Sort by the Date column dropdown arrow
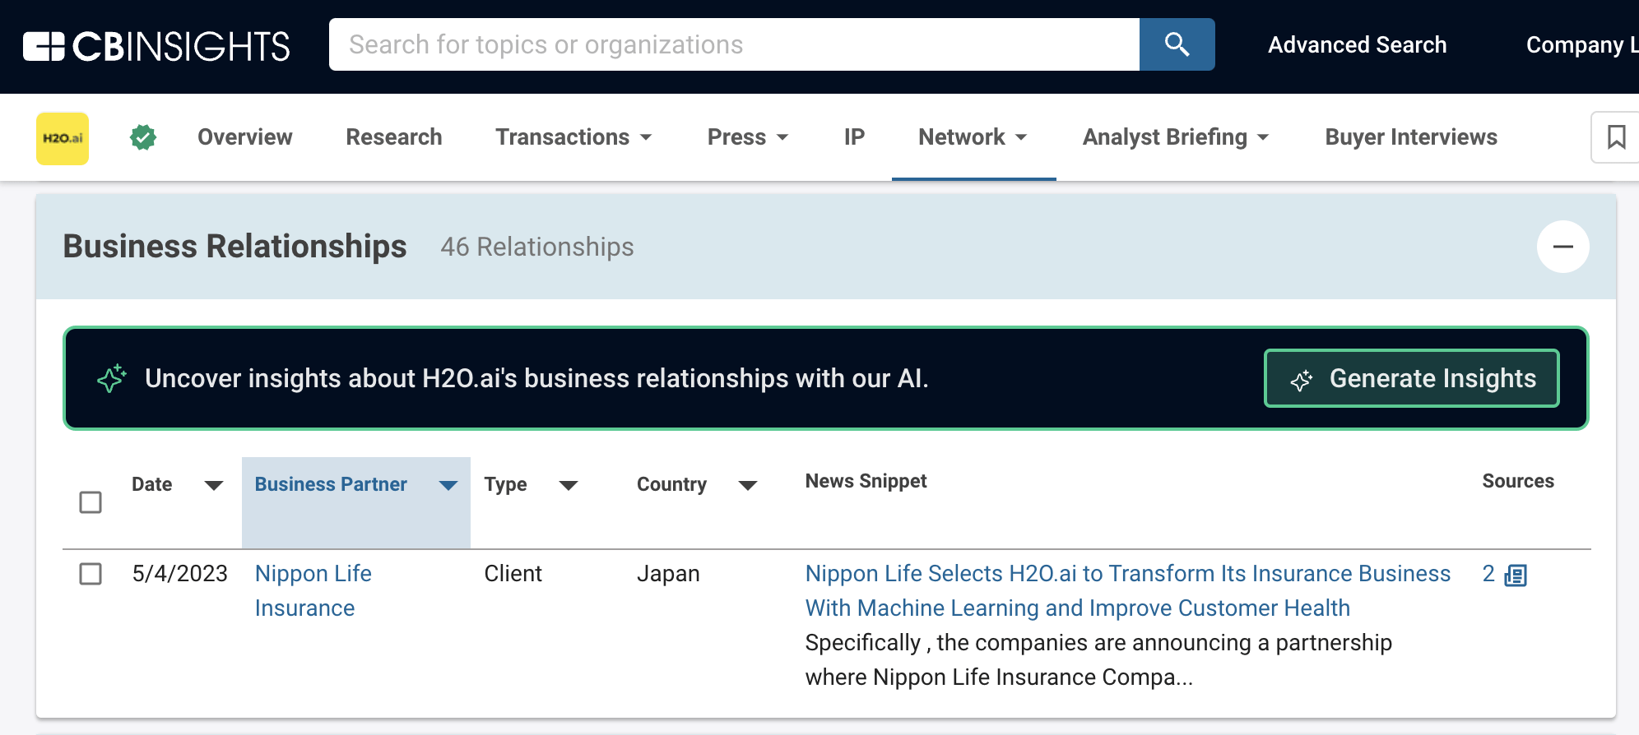 coord(213,485)
